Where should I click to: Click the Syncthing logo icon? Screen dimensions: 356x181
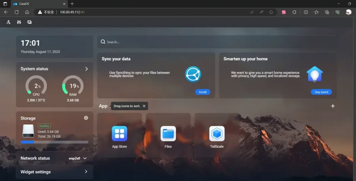(193, 74)
